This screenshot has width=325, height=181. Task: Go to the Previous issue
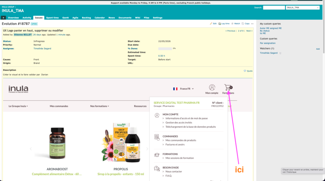(x=230, y=31)
